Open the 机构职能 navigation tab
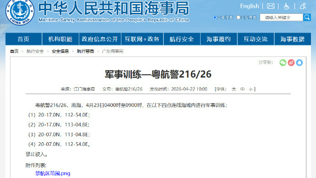316x178 pixels. (x=60, y=39)
